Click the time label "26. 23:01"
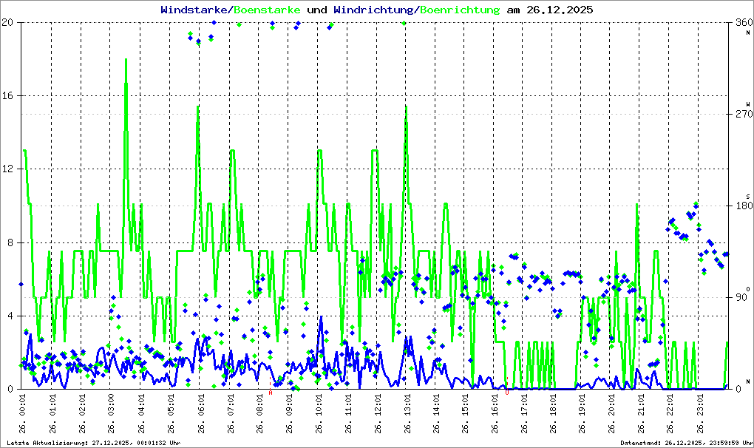Screen dimensions: 754x448 pos(700,414)
